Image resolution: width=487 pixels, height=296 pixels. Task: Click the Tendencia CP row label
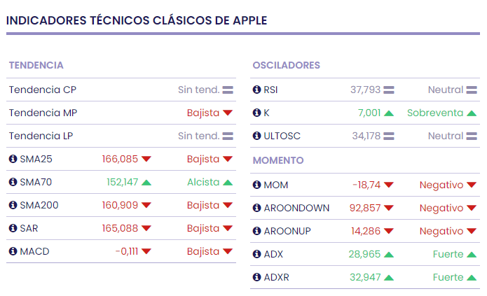coord(43,90)
